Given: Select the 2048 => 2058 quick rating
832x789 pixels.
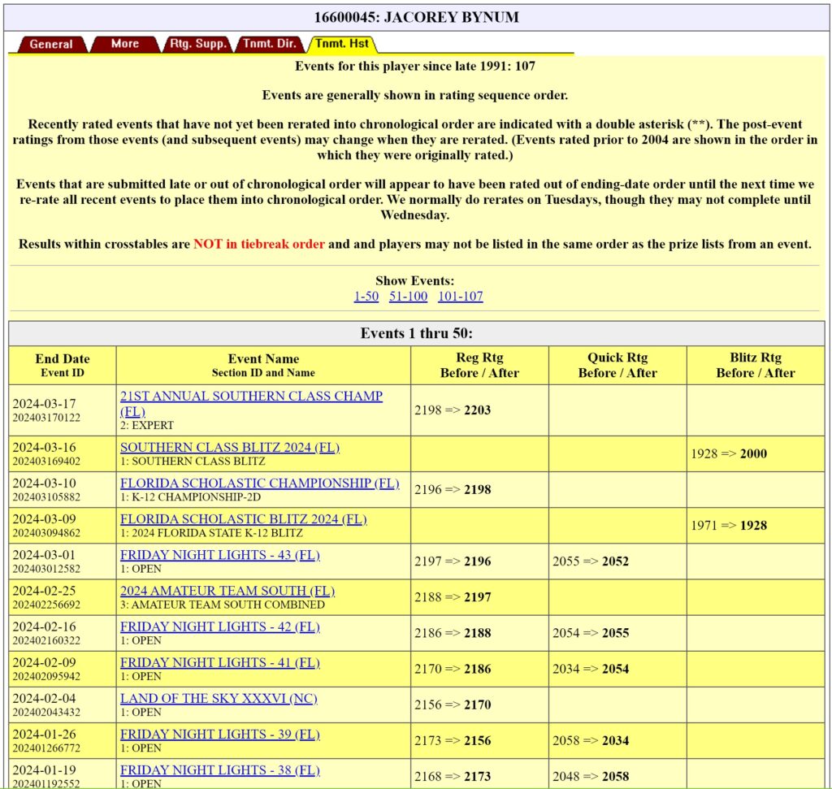Looking at the screenshot, I should pyautogui.click(x=591, y=776).
